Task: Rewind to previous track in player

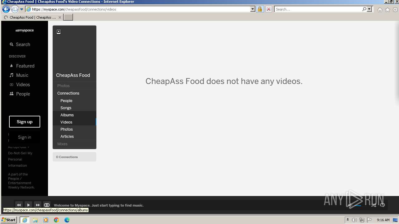Action: pyautogui.click(x=19, y=205)
